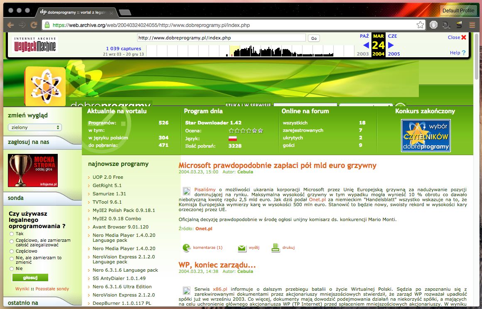The width and height of the screenshot is (482, 309).
Task: Click broken image icon beside Pisaliśmy
Action: 186,191
